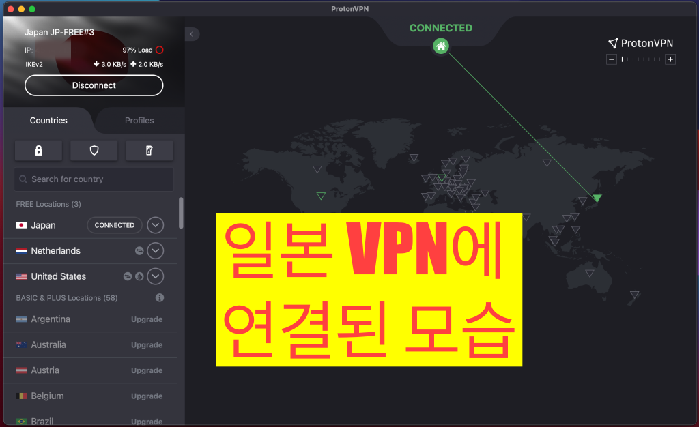Screen dimensions: 699x427
Task: Select Argentina in the country list
Action: coord(51,319)
